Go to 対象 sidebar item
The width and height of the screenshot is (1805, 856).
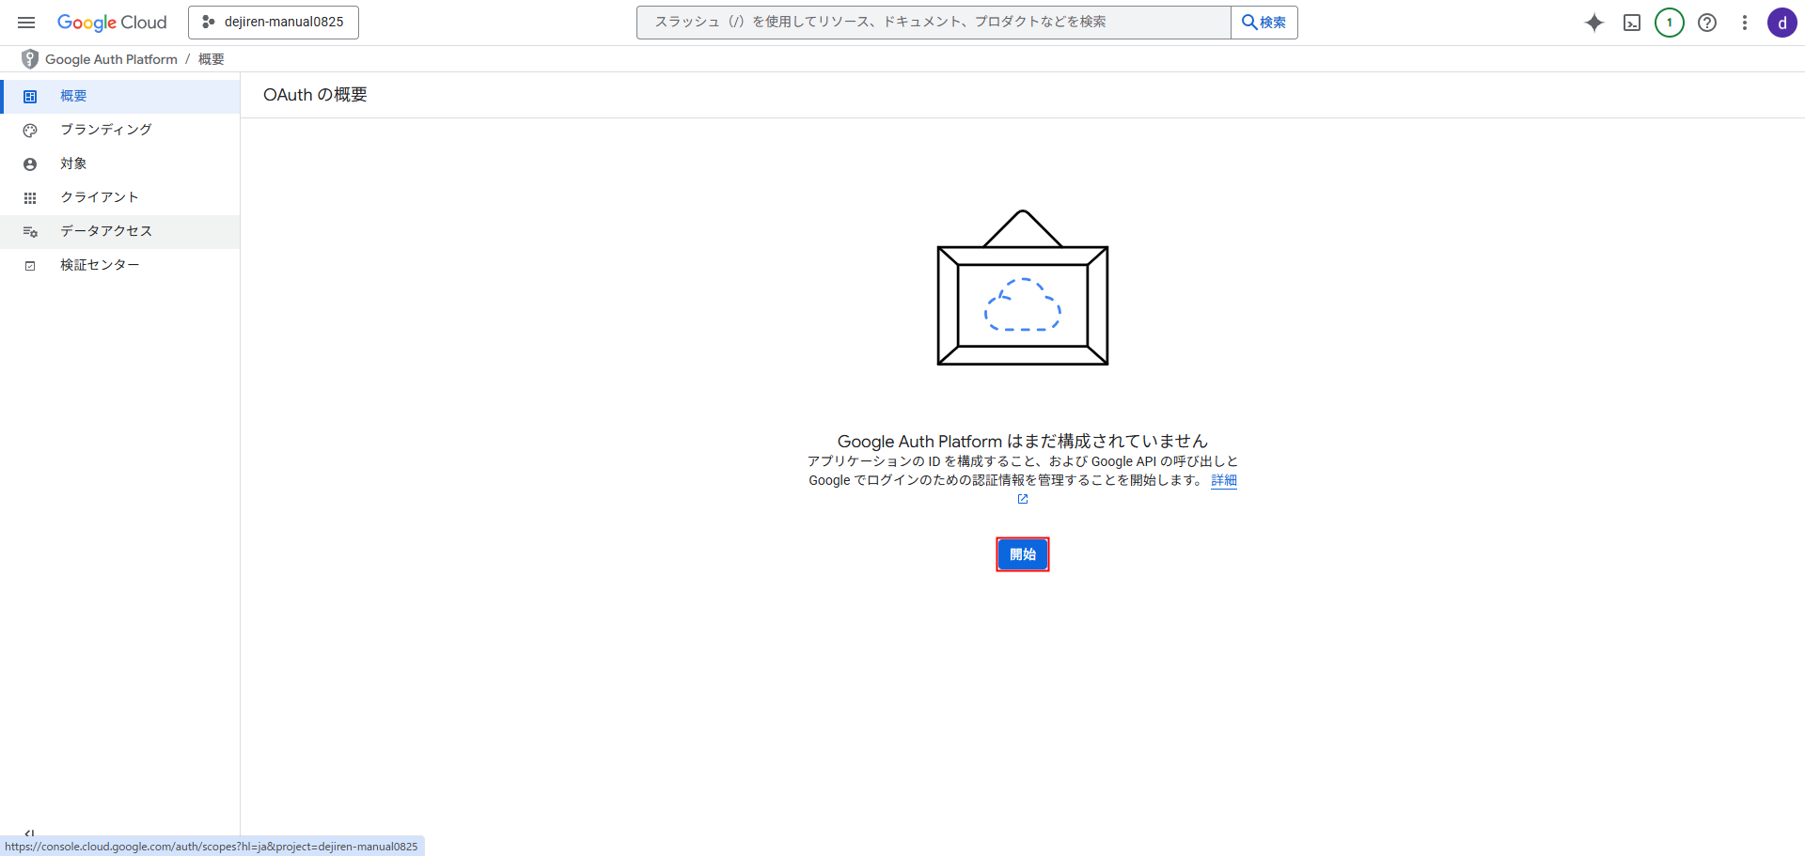(73, 163)
